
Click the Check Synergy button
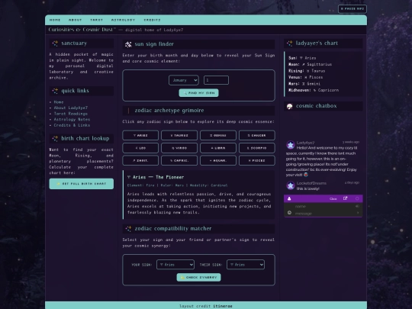point(198,277)
